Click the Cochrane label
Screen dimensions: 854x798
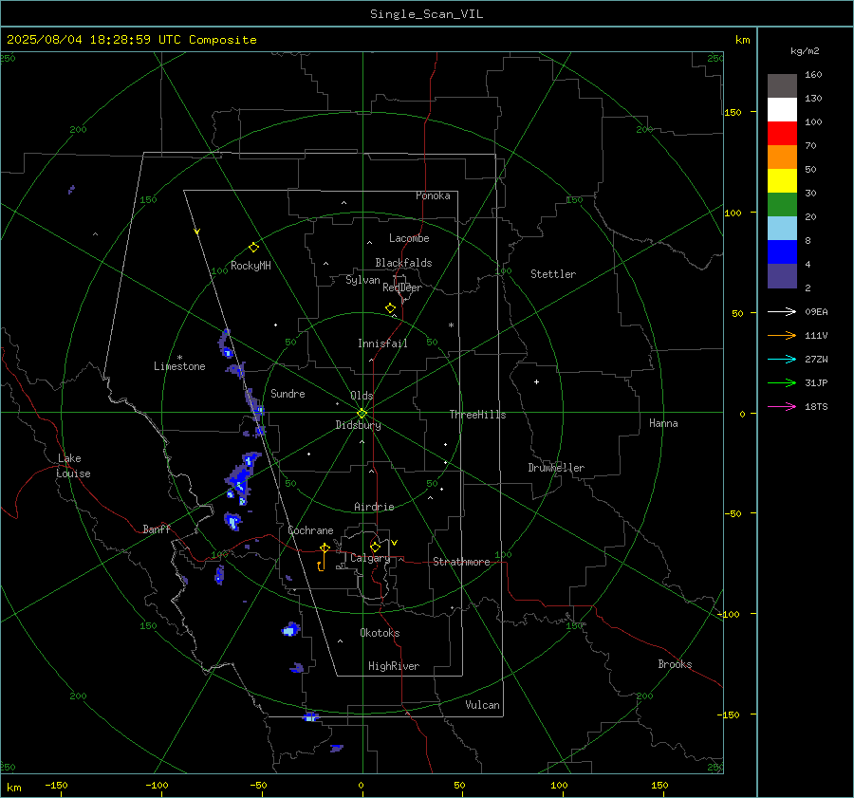(x=310, y=530)
